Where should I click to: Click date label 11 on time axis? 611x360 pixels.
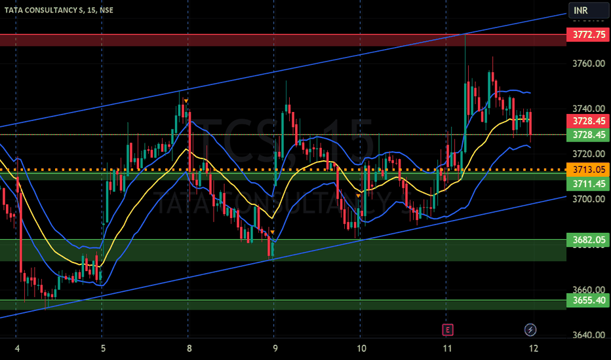pos(447,348)
